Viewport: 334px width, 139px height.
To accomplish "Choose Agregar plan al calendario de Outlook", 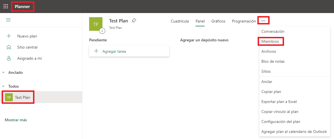I will (295, 132).
